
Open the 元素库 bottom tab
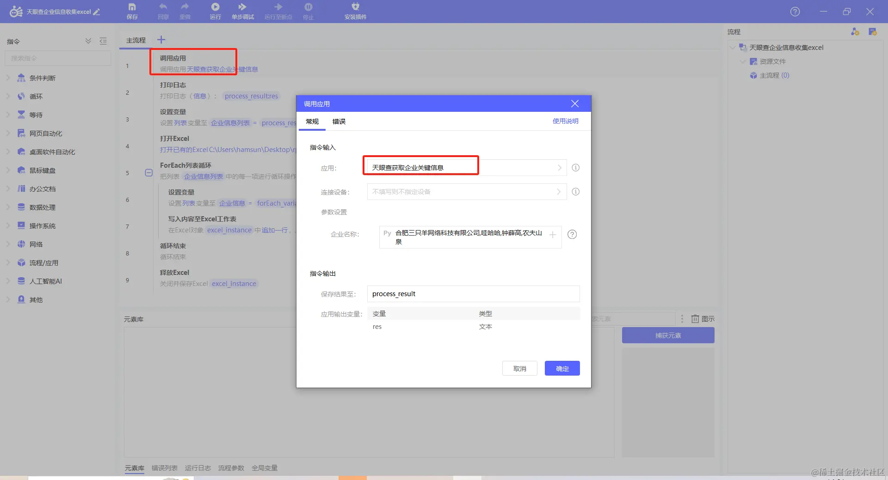(x=135, y=468)
